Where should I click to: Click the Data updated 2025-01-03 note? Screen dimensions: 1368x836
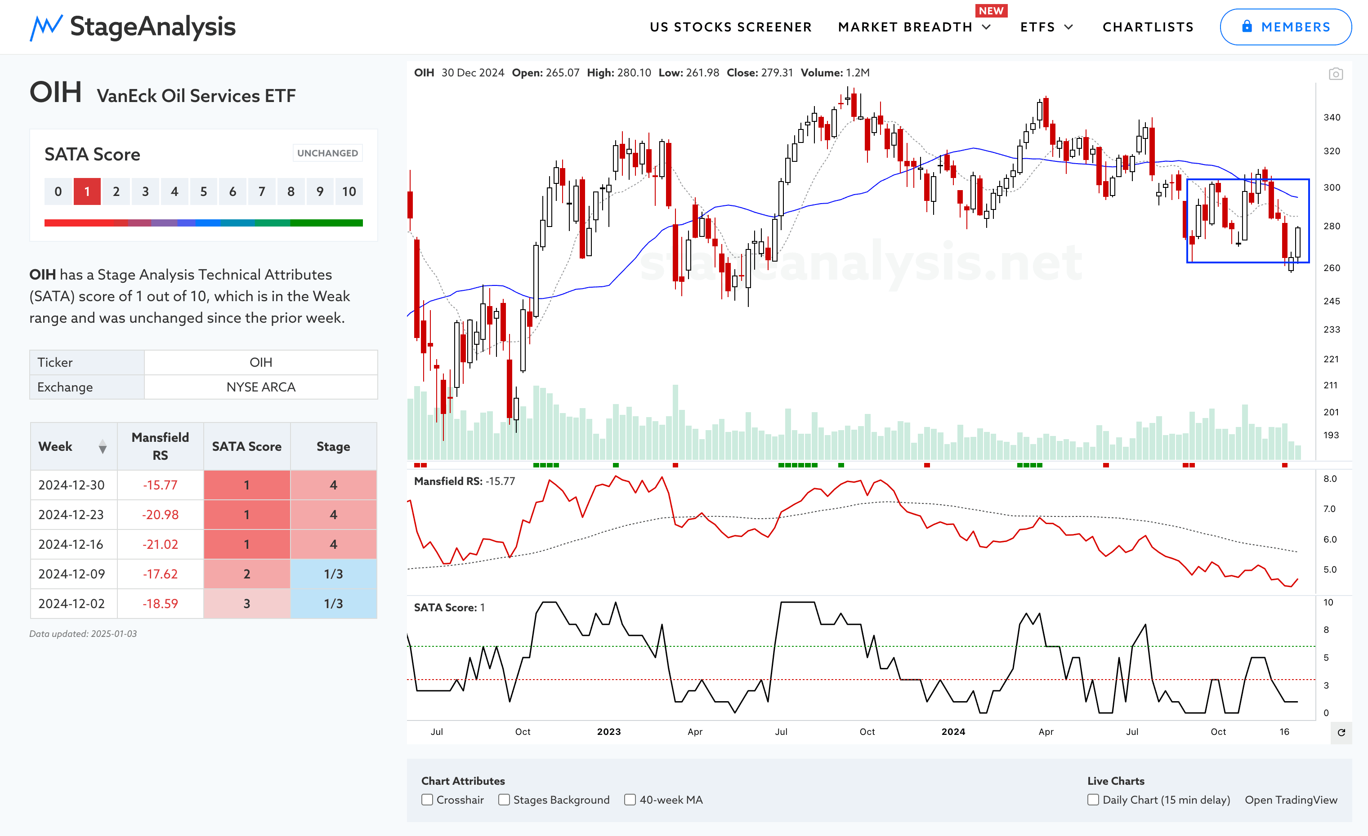[x=83, y=634]
